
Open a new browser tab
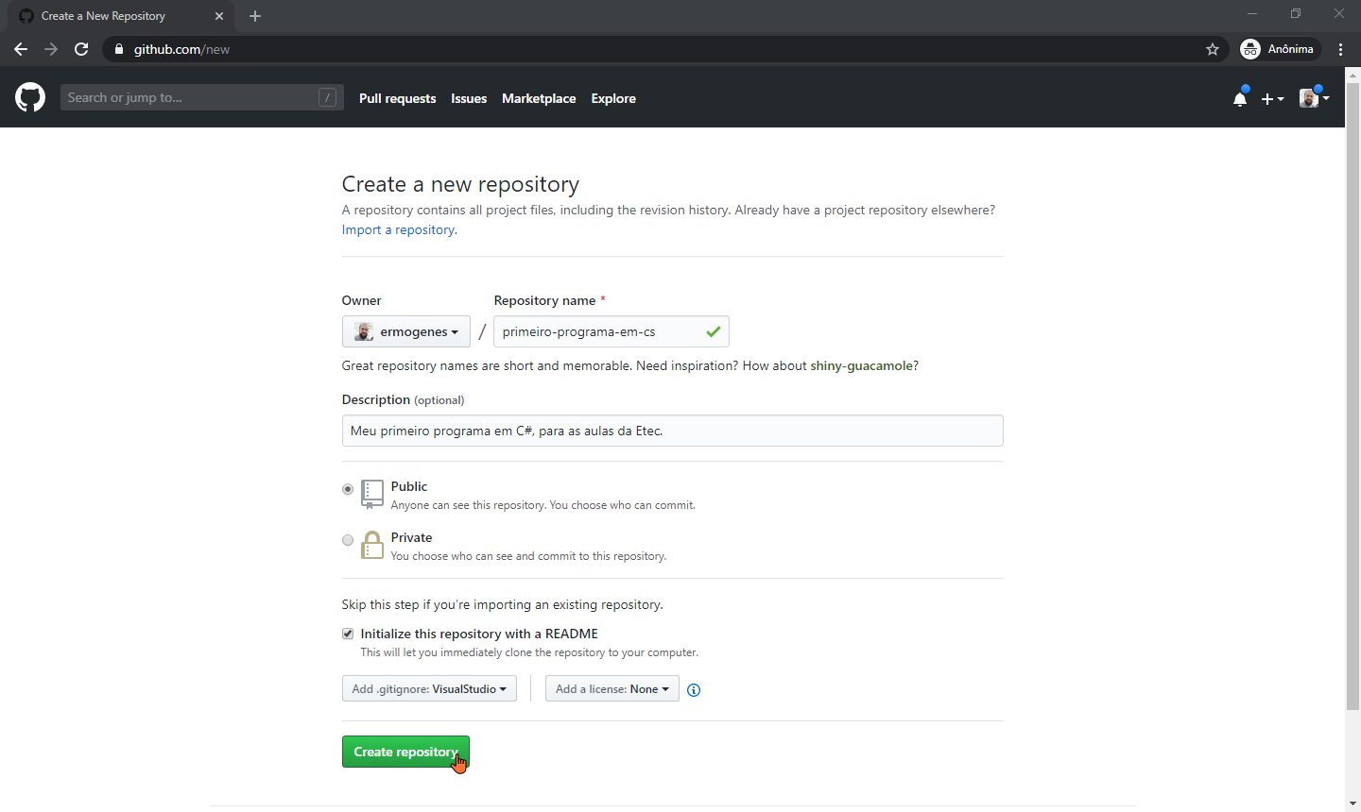click(255, 16)
